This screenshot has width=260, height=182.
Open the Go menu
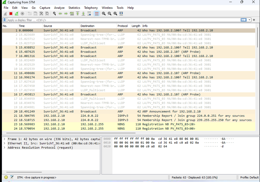tap(34, 8)
